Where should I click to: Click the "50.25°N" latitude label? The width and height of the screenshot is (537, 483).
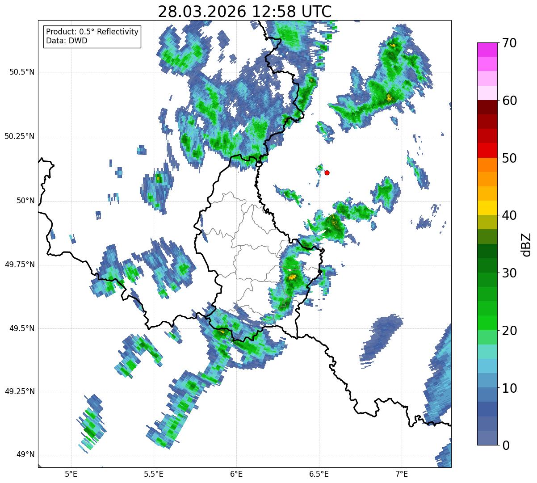tap(19, 136)
